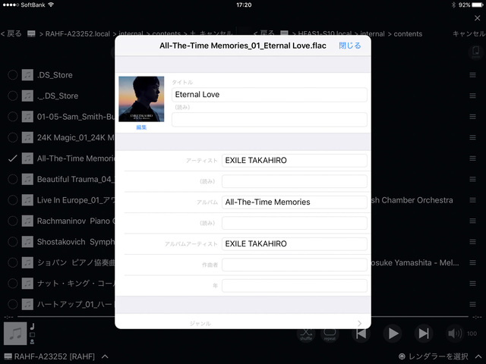Tap reorder handle on the Rachmaninov row
Viewport: 486px width, 364px height.
pyautogui.click(x=472, y=221)
